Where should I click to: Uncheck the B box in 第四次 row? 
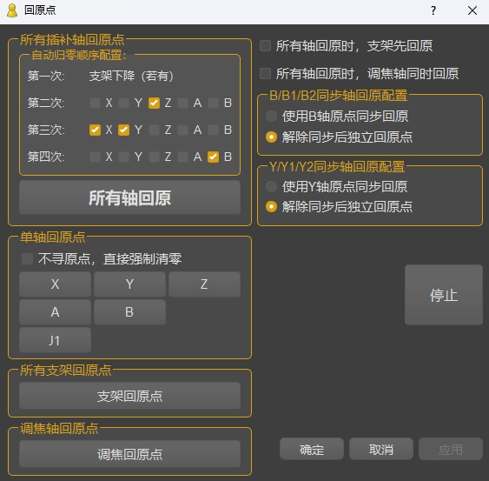point(214,157)
